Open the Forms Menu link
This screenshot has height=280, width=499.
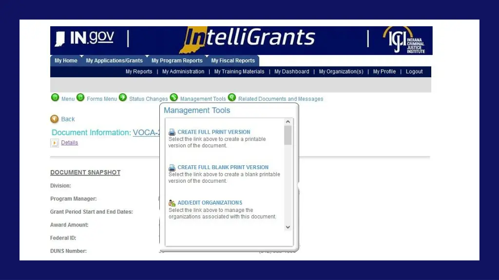click(102, 99)
